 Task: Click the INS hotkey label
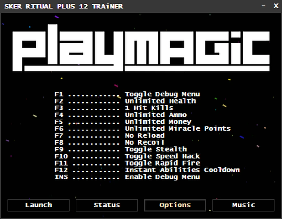(61, 177)
